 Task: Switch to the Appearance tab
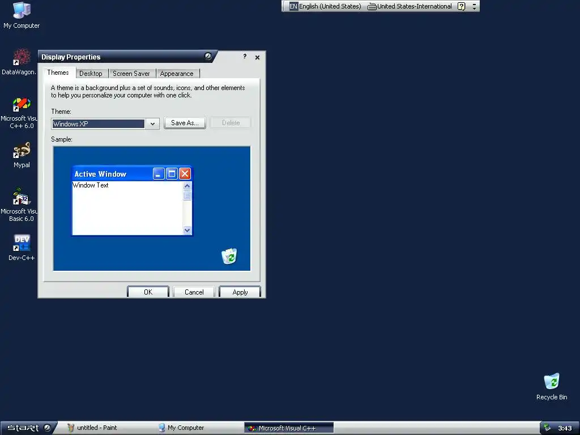pos(177,74)
